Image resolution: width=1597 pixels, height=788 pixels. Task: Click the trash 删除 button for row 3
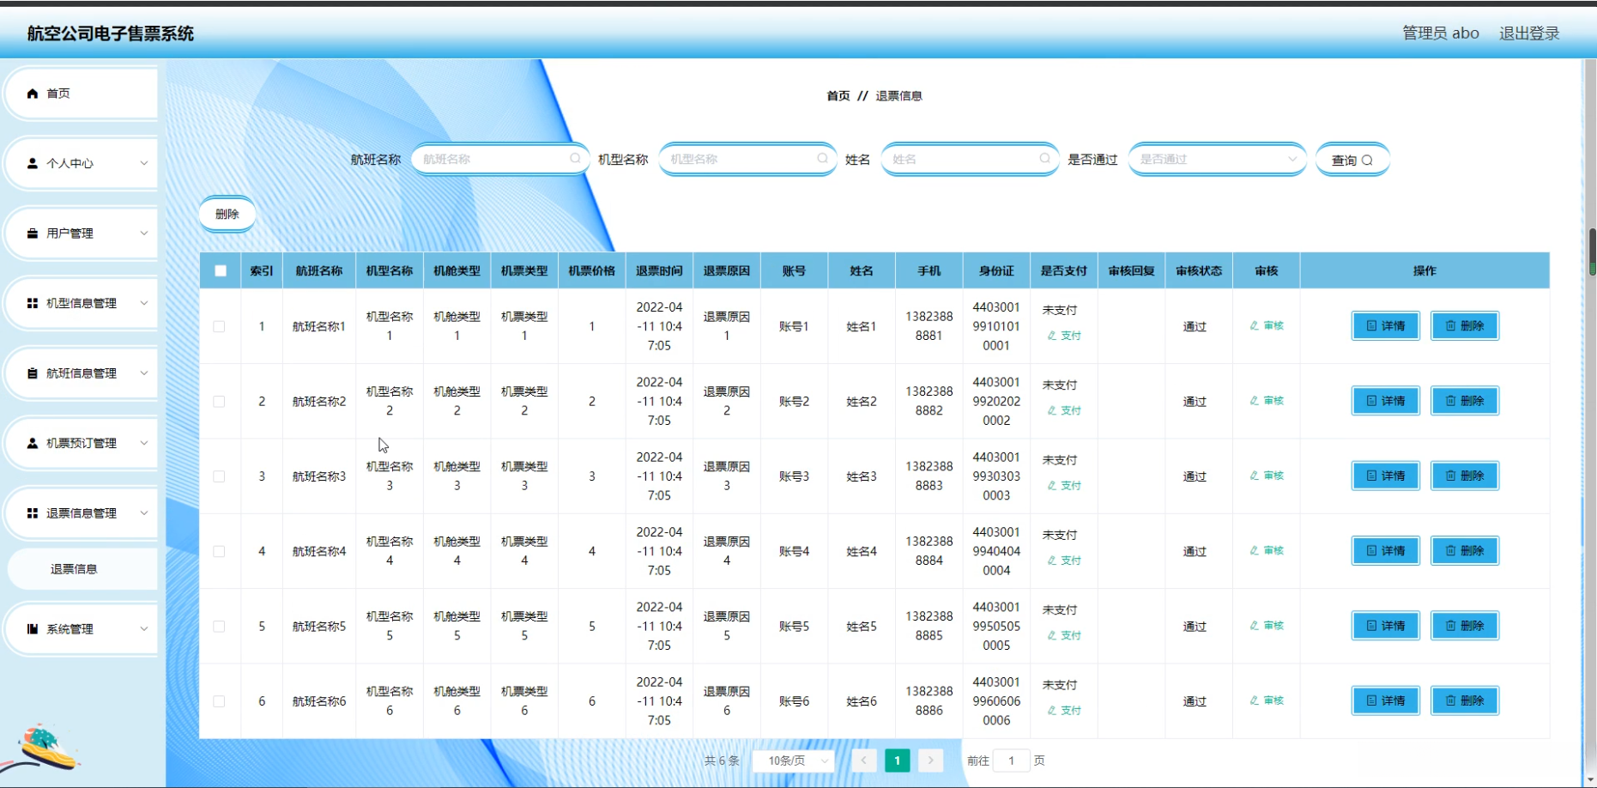[1464, 476]
